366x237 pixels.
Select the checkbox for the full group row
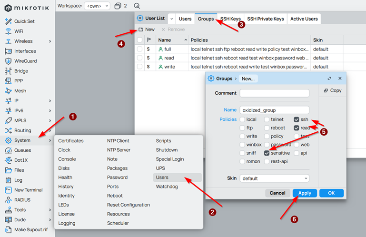coord(139,49)
